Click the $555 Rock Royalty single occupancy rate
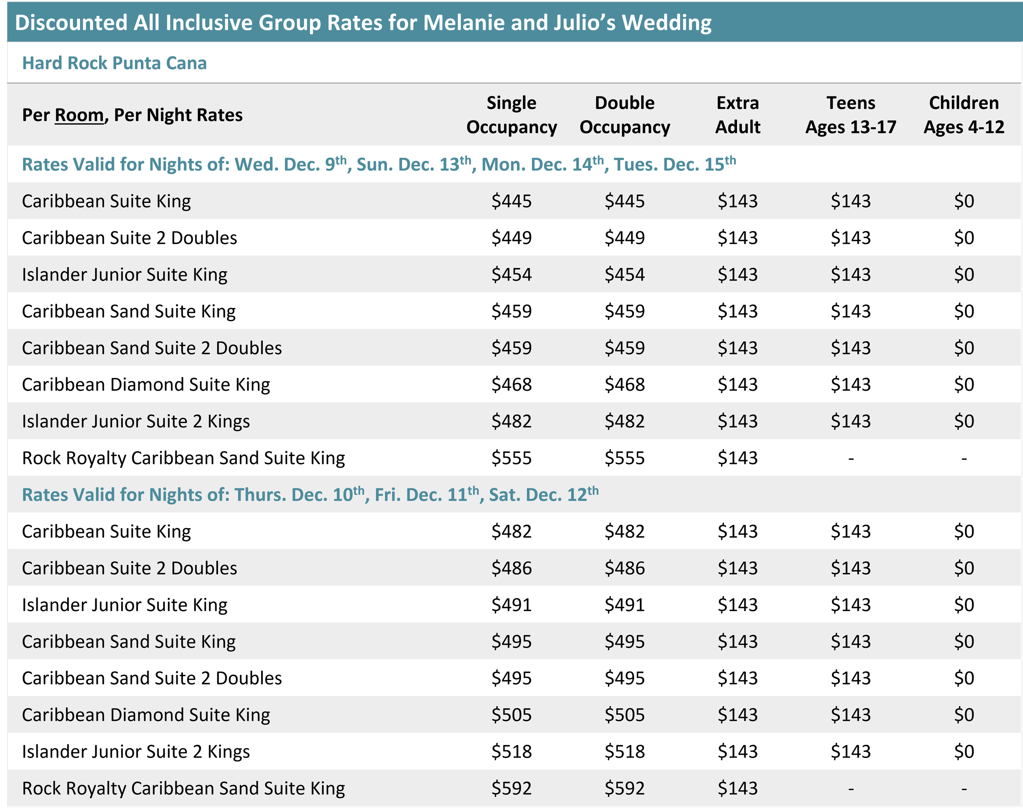Screen dimensions: 1023x812 click(x=511, y=458)
